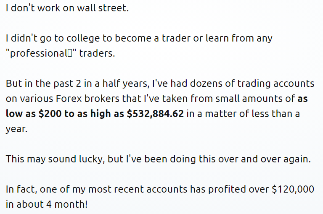Viewport: 323px width, 214px height.
Task: Click the phrase "dozens of trading accounts"
Action: [x=252, y=84]
